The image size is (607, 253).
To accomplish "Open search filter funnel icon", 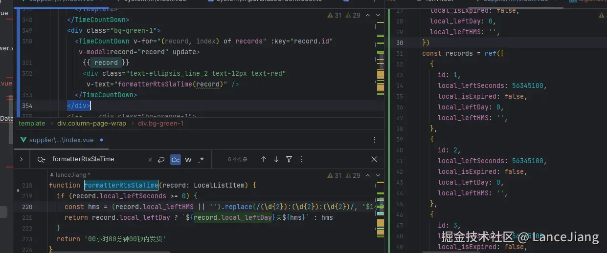I will click(289, 159).
